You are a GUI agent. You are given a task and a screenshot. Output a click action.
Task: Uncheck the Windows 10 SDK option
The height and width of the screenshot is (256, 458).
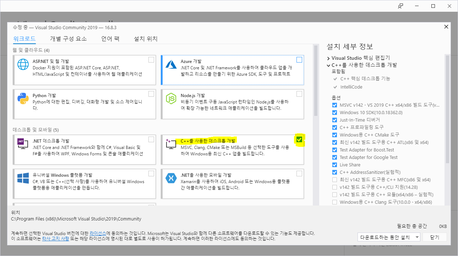(x=334, y=113)
